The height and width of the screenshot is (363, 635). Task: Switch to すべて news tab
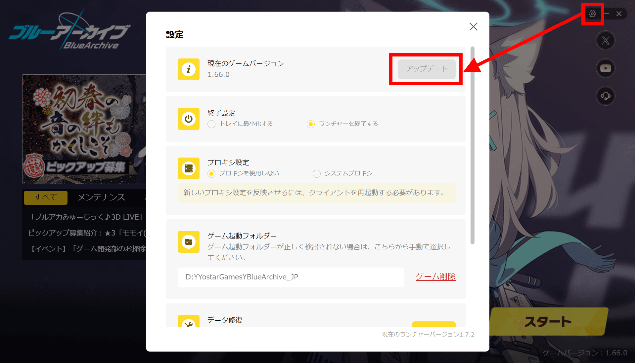[x=46, y=198]
